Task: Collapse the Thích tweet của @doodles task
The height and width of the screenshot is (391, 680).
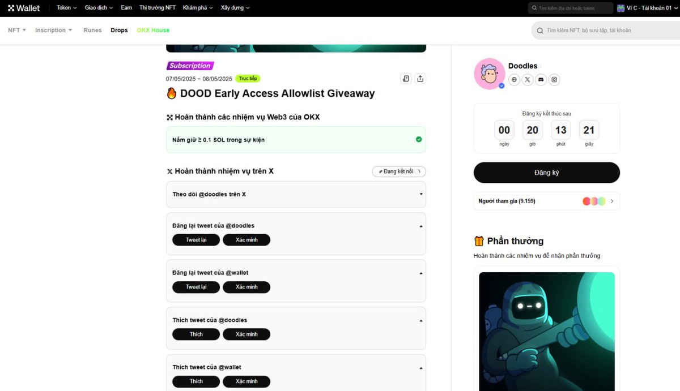Action: (x=421, y=320)
